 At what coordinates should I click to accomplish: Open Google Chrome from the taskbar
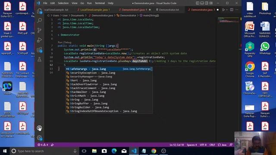coord(154,151)
